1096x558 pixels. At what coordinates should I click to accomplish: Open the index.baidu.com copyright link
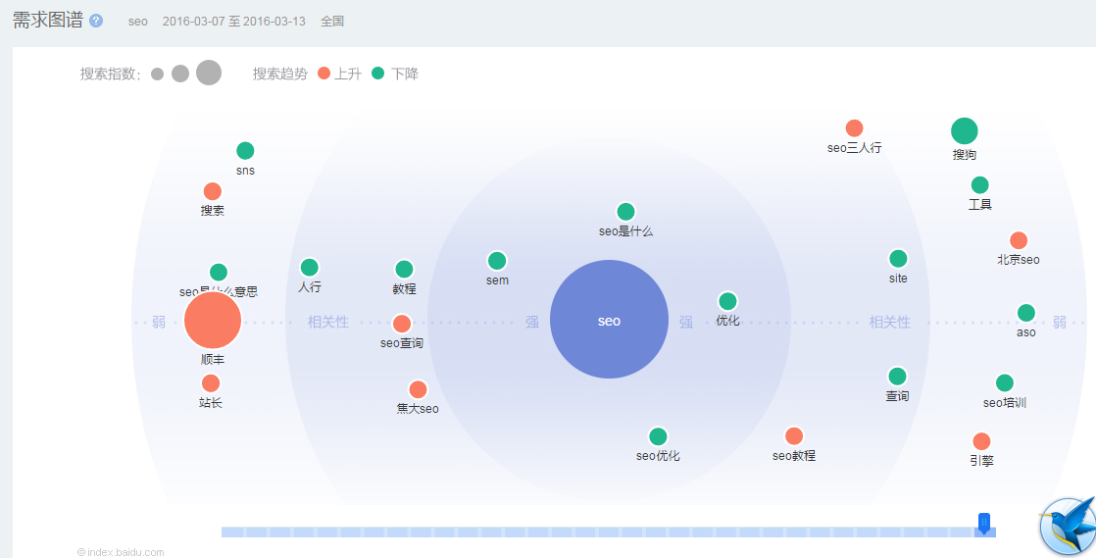[122, 552]
